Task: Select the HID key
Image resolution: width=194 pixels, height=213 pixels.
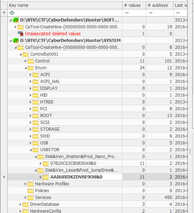Action: [43, 95]
